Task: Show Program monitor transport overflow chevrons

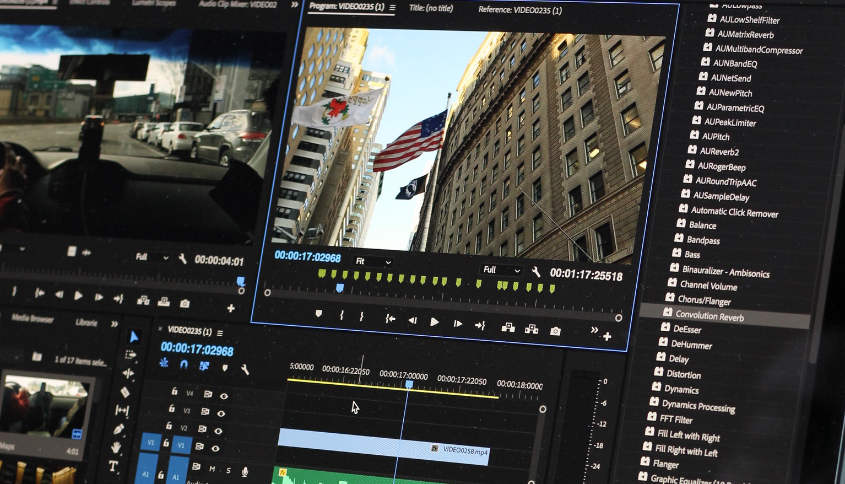Action: tap(594, 330)
